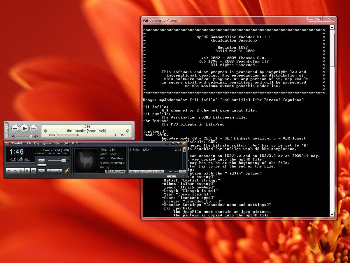This screenshot has width=350, height=263.
Task: Click the Winamp spectrum visualizer
Action: pos(20,159)
